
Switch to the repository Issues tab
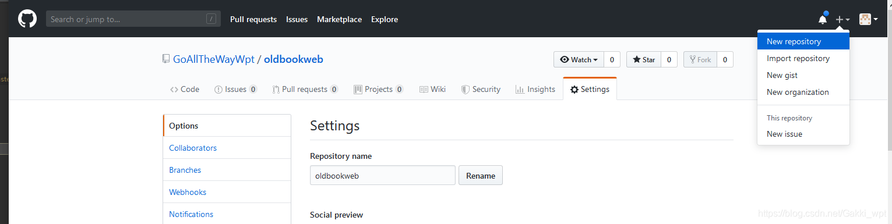(236, 89)
